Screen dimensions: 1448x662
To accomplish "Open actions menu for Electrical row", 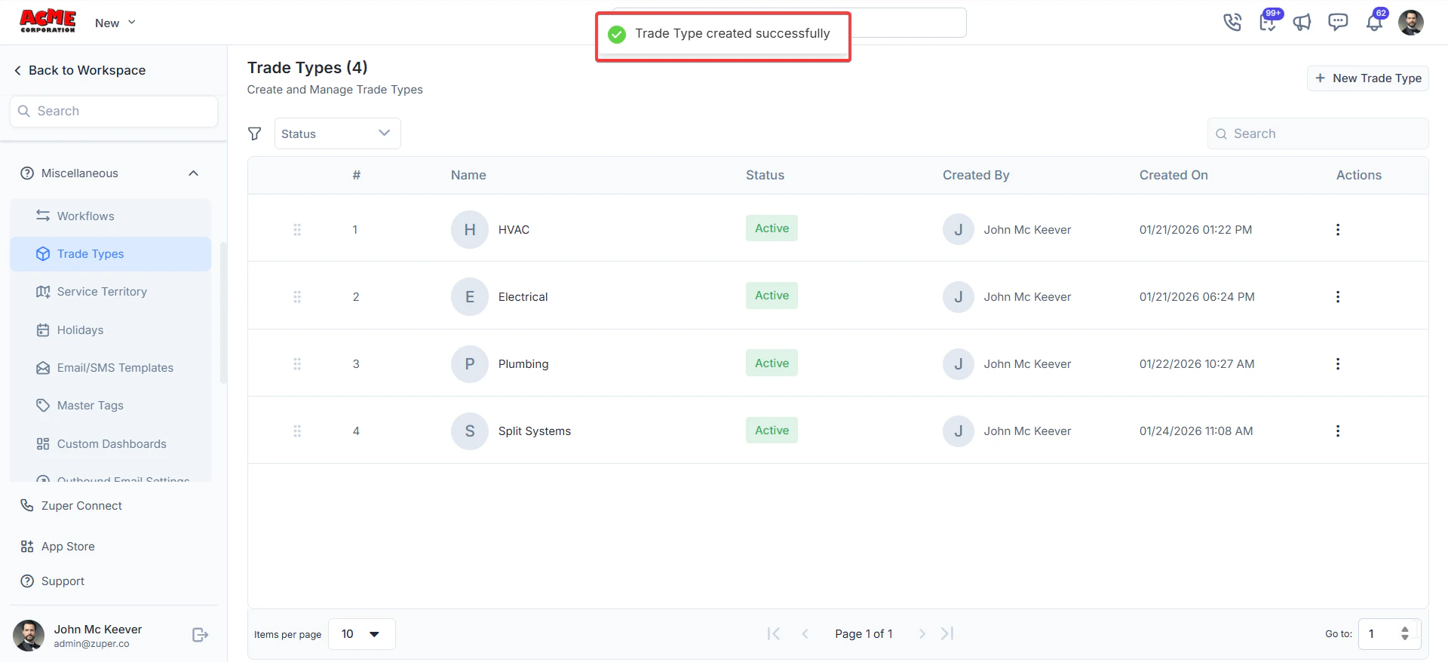I will pyautogui.click(x=1338, y=297).
